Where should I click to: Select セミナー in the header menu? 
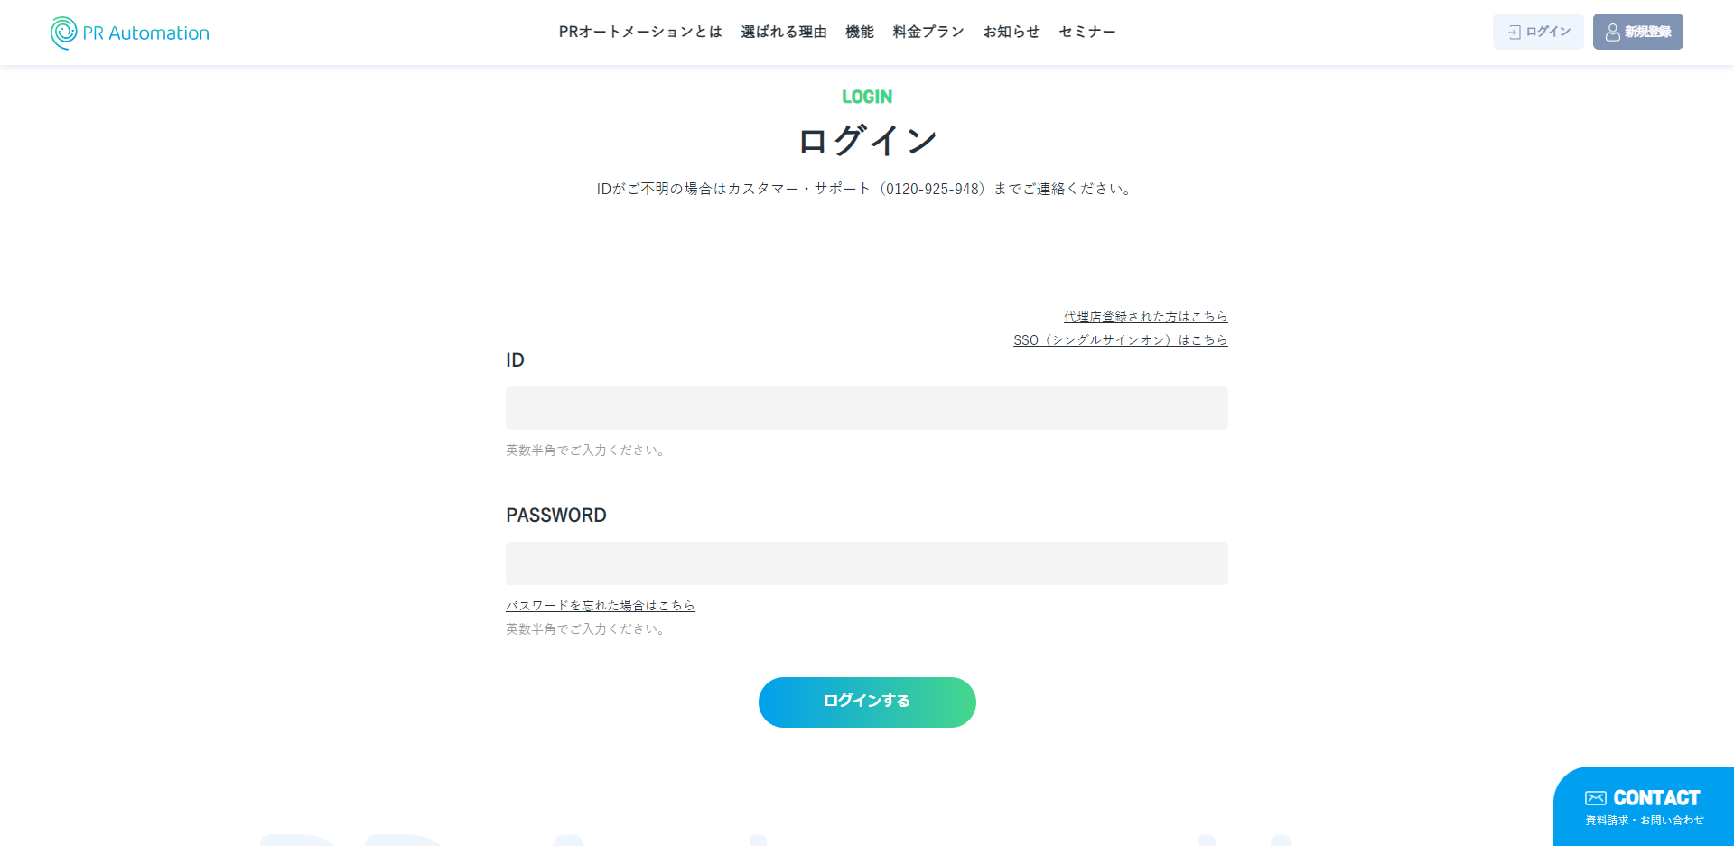coord(1087,32)
